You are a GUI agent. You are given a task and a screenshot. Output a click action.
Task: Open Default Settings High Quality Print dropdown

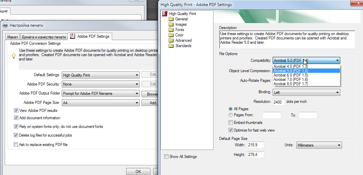101,75
